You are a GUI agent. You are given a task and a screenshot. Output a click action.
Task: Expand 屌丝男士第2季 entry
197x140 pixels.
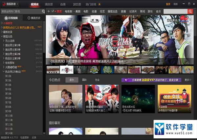4,54
